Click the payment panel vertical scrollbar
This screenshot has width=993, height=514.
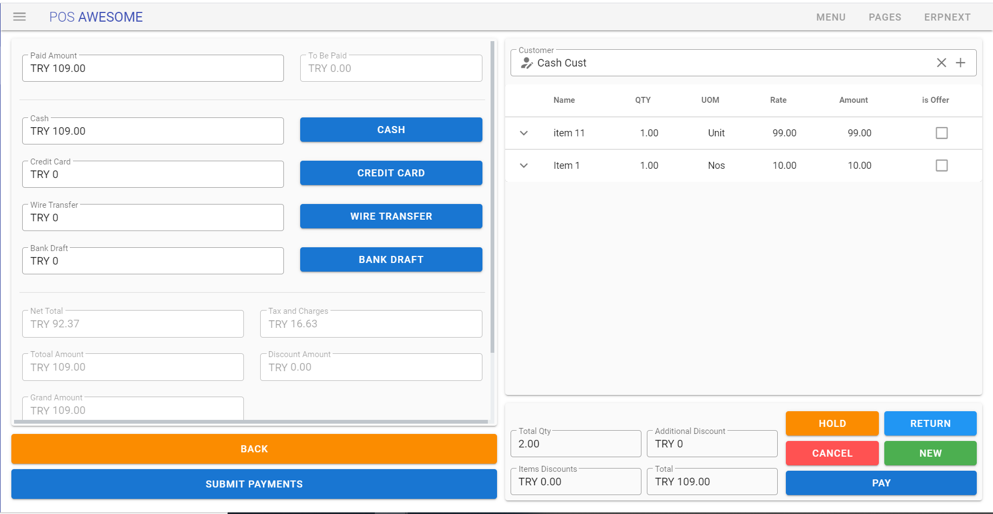(x=492, y=197)
